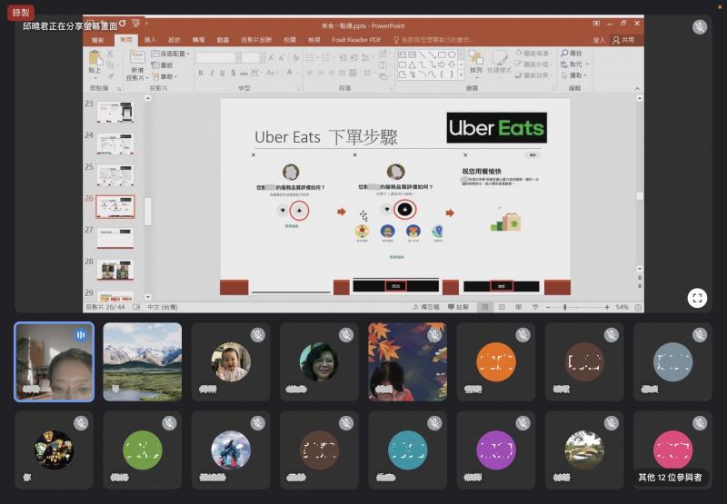727x504 pixels.
Task: Open the Section (章節) dropdown
Action: 165,76
